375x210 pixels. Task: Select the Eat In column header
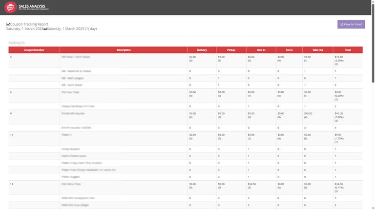pos(289,50)
